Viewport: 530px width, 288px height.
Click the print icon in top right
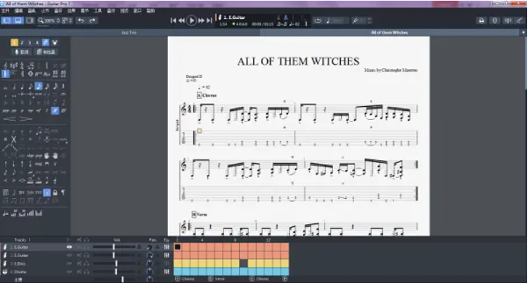point(482,21)
